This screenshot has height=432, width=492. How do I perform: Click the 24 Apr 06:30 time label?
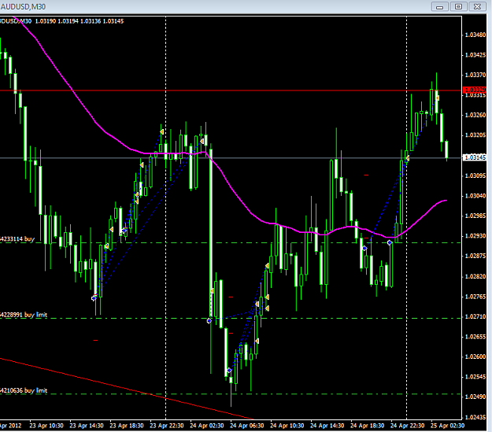247,426
